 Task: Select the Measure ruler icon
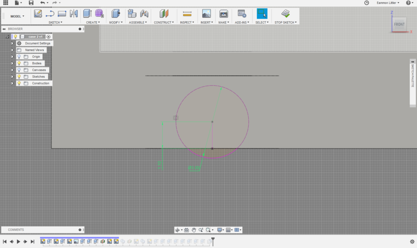point(187,14)
